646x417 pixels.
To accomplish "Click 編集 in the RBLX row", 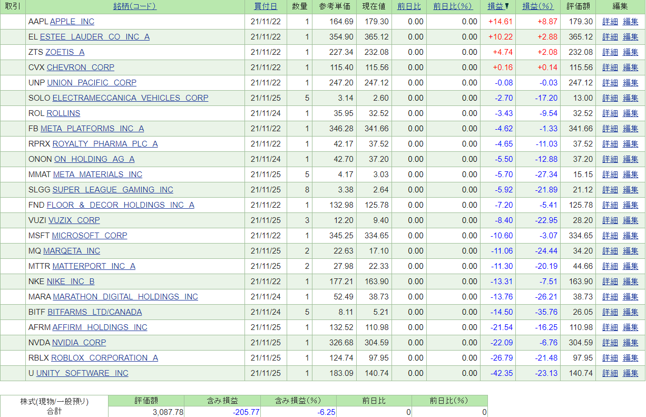I will click(631, 358).
